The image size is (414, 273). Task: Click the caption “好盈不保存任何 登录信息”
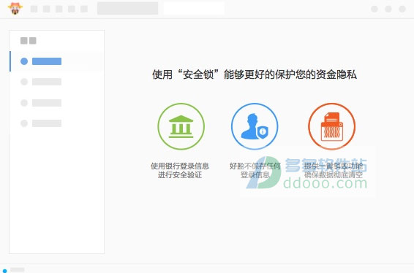pos(255,171)
